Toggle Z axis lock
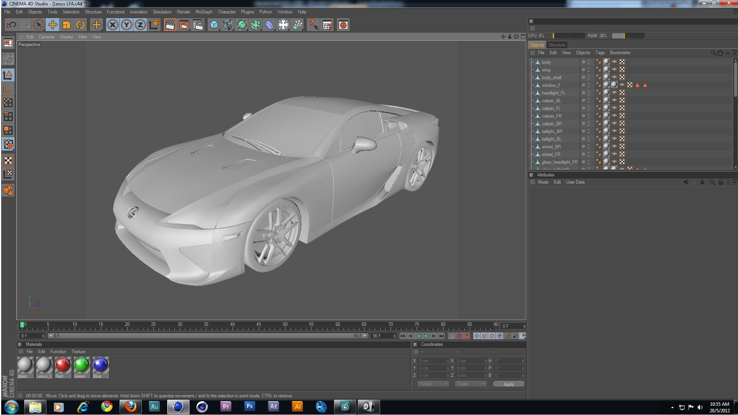738x415 pixels. coord(140,25)
